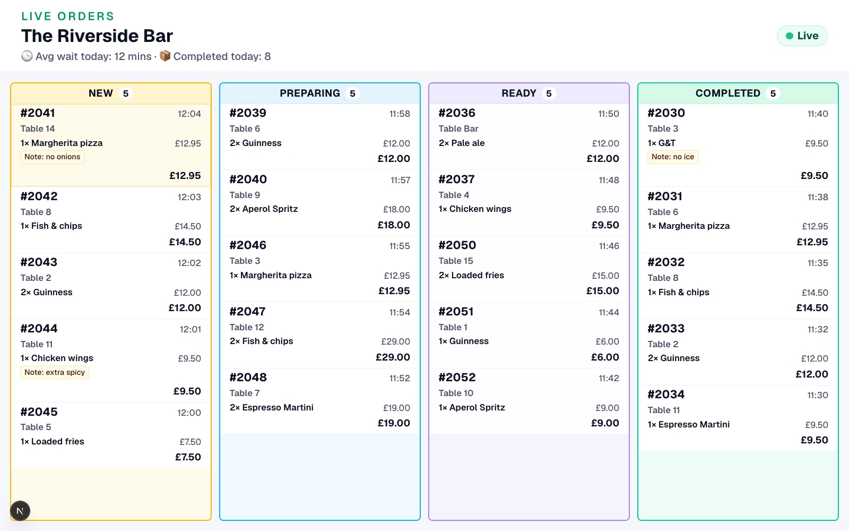Screen dimensions: 849x531
Task: Open order #2047 Fish & chips card
Action: pos(320,335)
